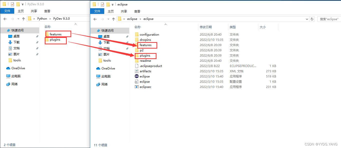Open 图片 in PyDev window sidebar
The image size is (341, 148).
click(x=16, y=54)
